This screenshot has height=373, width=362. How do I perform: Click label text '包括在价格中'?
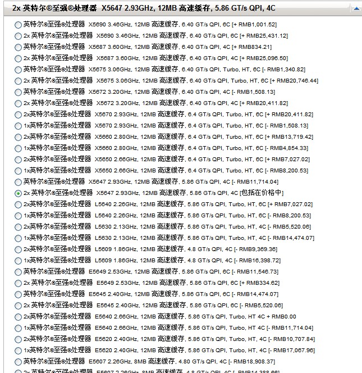(262, 193)
